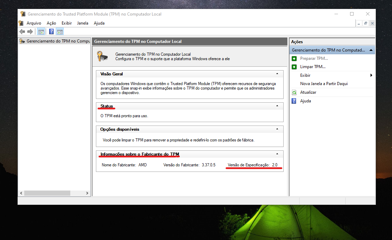Click the help icon beside Ajuda action
The width and height of the screenshot is (392, 240).
coord(294,101)
